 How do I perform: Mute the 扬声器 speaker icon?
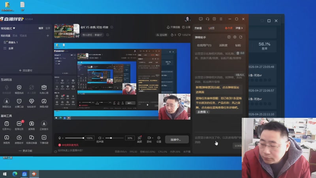[100, 138]
